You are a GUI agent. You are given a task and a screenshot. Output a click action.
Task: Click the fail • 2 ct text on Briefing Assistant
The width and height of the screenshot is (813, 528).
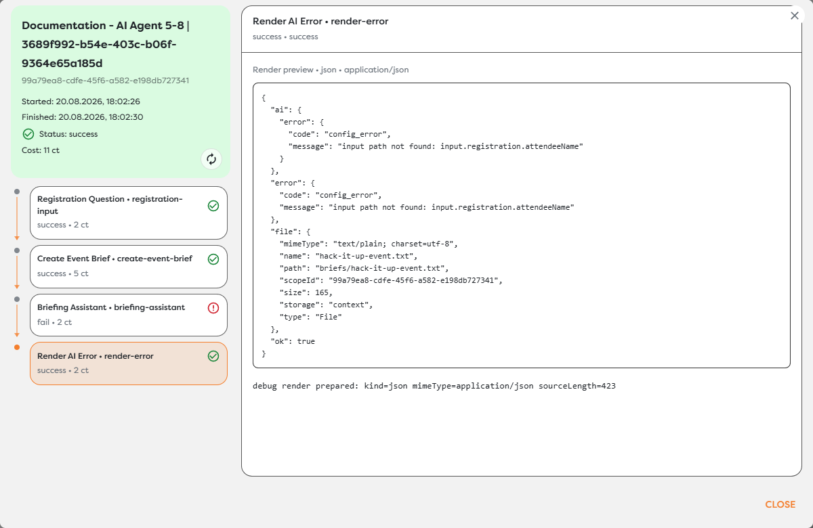(x=55, y=322)
